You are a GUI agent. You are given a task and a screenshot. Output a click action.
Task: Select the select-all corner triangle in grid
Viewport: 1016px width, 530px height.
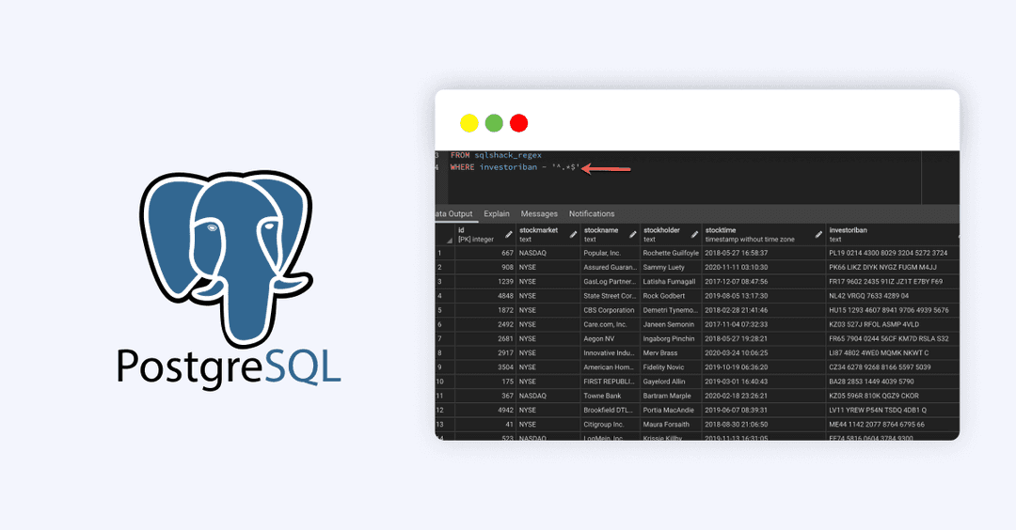point(440,239)
